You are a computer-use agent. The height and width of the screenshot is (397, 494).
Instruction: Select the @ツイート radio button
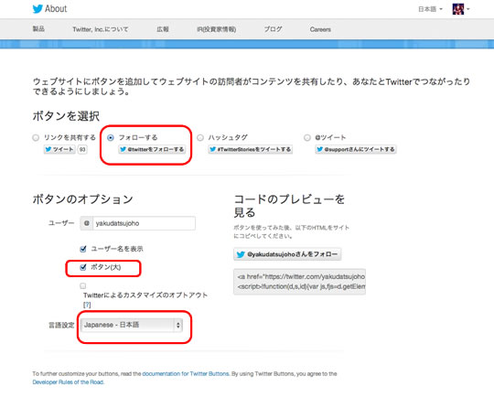[x=307, y=138]
